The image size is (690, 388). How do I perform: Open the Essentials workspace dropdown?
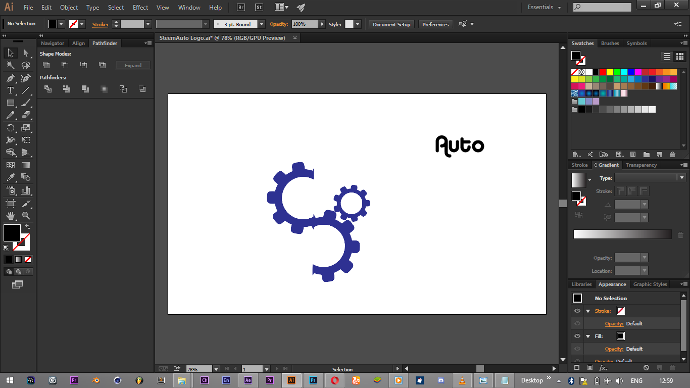(x=544, y=8)
